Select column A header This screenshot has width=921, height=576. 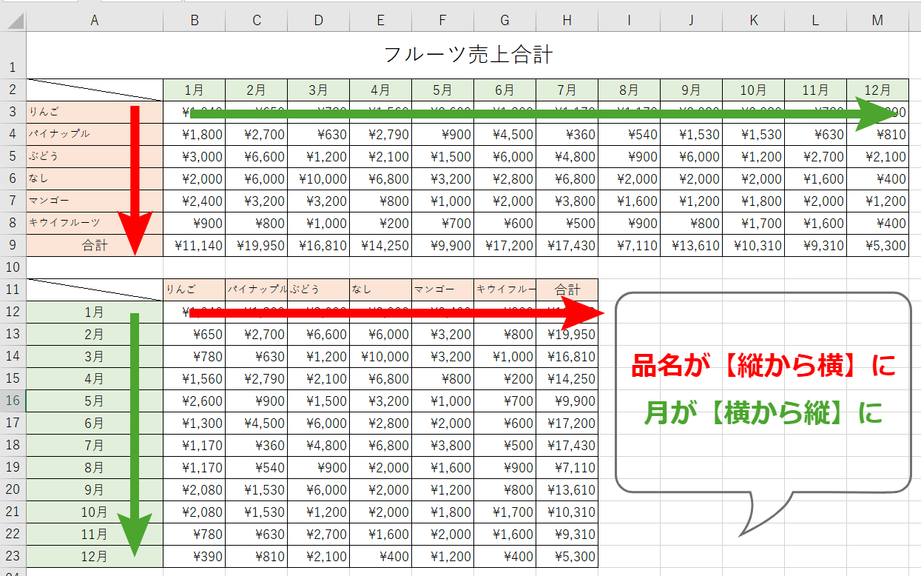95,20
